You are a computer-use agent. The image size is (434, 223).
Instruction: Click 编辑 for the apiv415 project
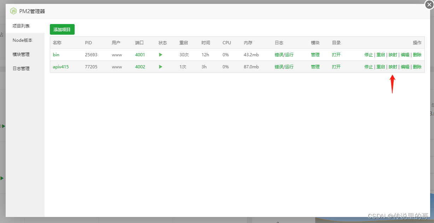click(x=405, y=67)
